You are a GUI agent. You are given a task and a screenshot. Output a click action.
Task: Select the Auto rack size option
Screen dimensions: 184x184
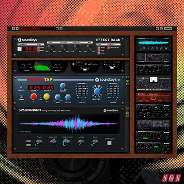click(x=98, y=53)
